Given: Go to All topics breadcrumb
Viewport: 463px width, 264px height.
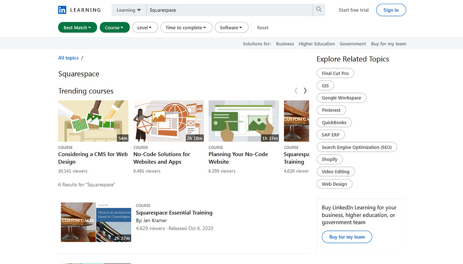Looking at the screenshot, I should pyautogui.click(x=68, y=58).
